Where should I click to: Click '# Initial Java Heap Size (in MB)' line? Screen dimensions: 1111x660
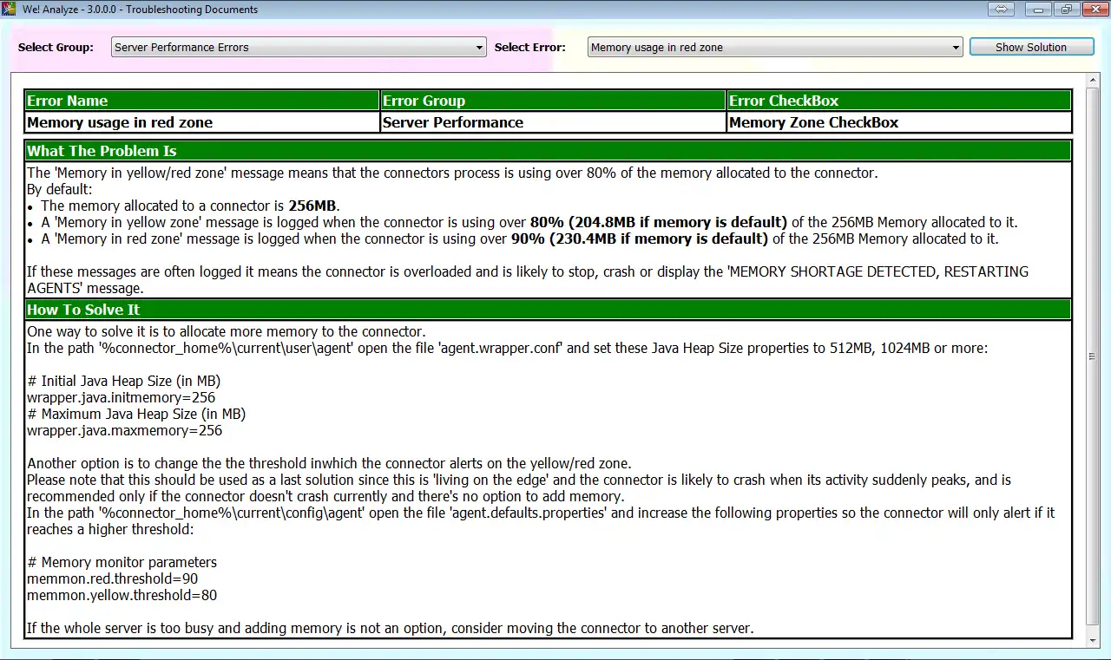[124, 381]
